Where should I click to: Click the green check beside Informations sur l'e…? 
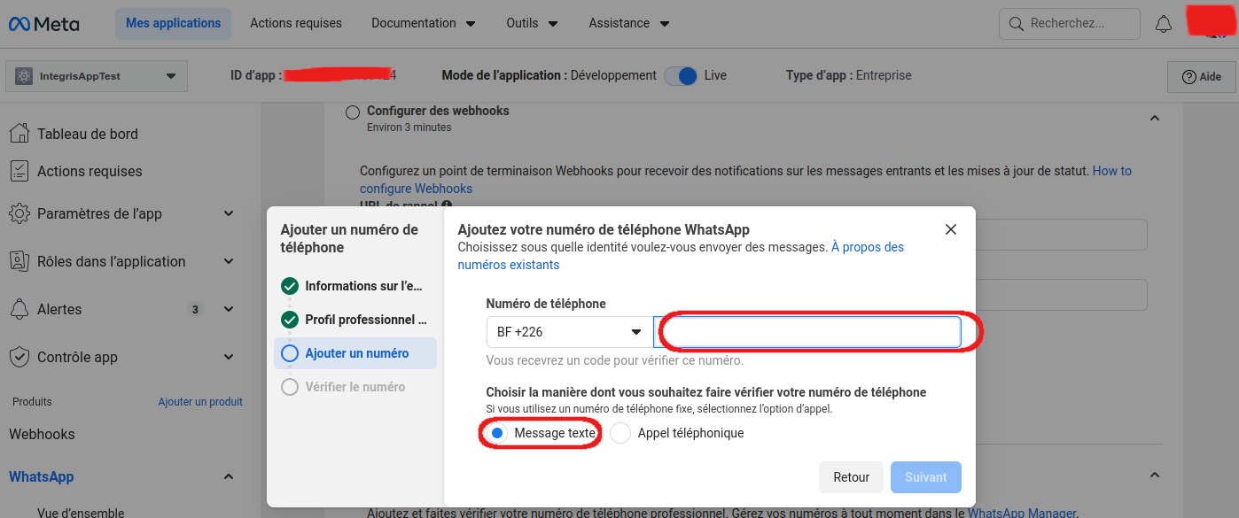tap(290, 286)
